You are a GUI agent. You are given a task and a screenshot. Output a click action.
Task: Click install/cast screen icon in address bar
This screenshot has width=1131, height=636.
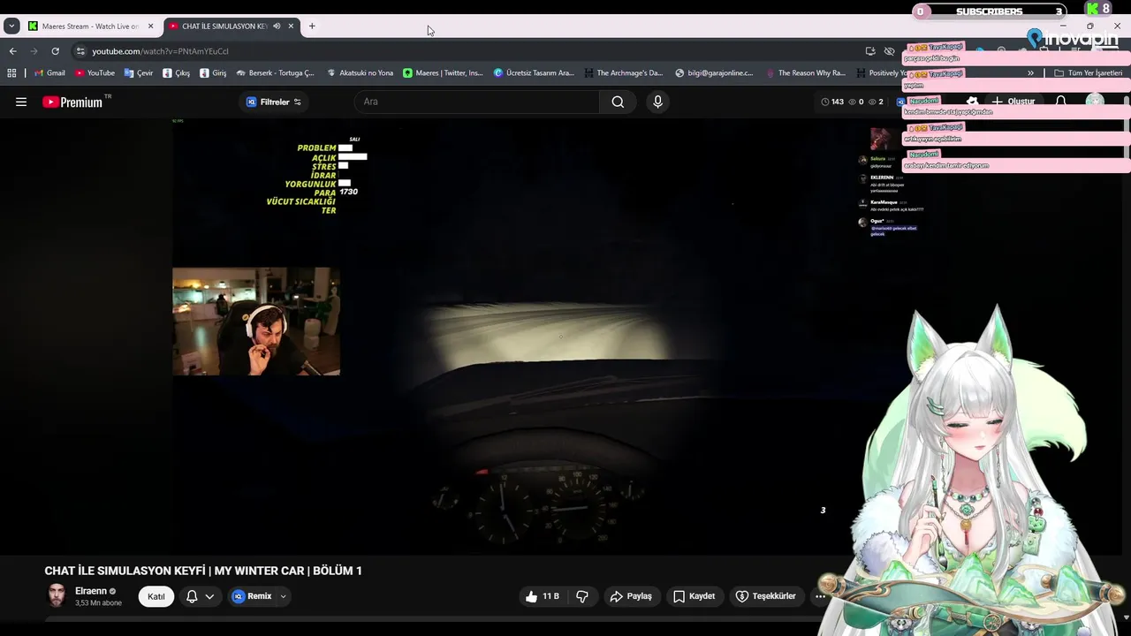point(870,51)
